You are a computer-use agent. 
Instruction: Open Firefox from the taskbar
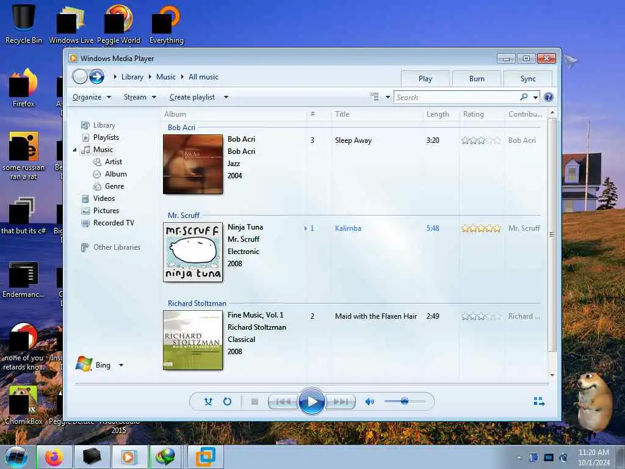coord(54,457)
